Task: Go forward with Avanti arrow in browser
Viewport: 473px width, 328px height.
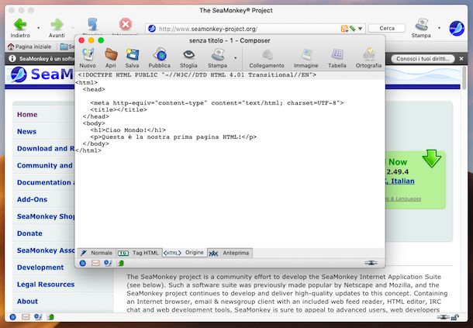Action: pos(57,25)
